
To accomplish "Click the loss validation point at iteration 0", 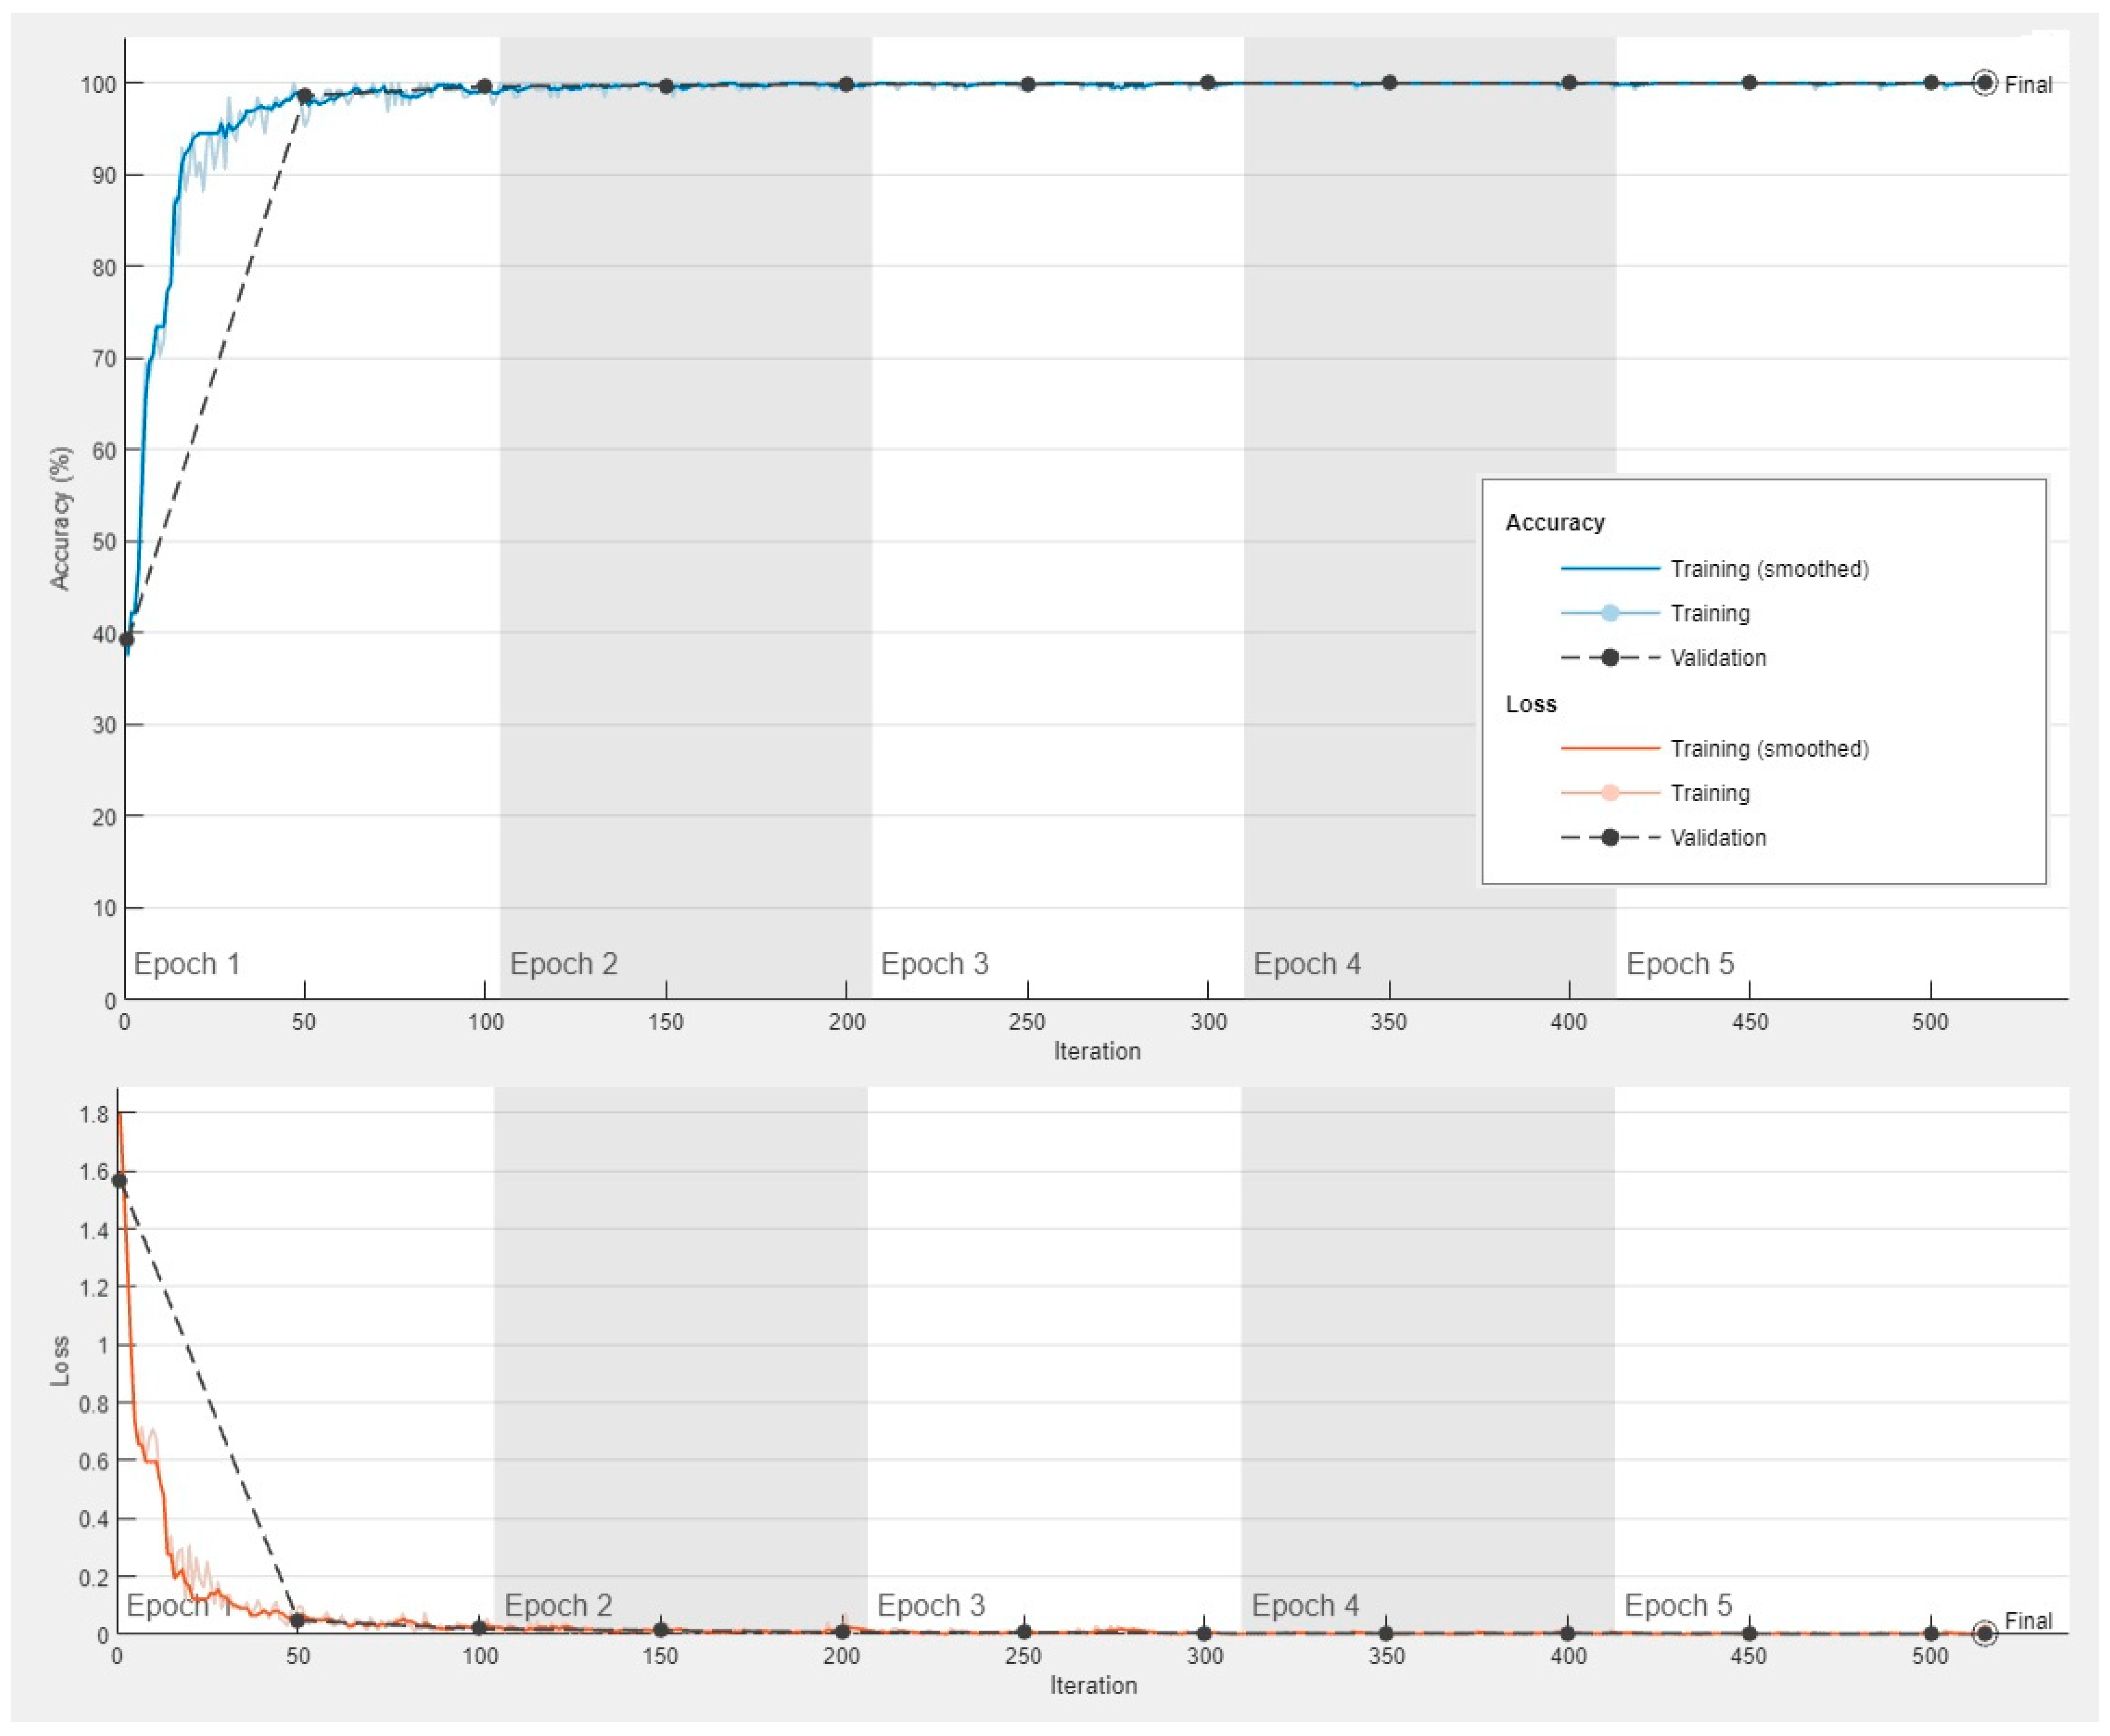I will tap(119, 1181).
